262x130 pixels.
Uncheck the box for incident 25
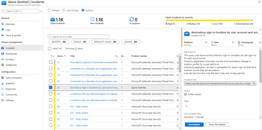click(51, 87)
